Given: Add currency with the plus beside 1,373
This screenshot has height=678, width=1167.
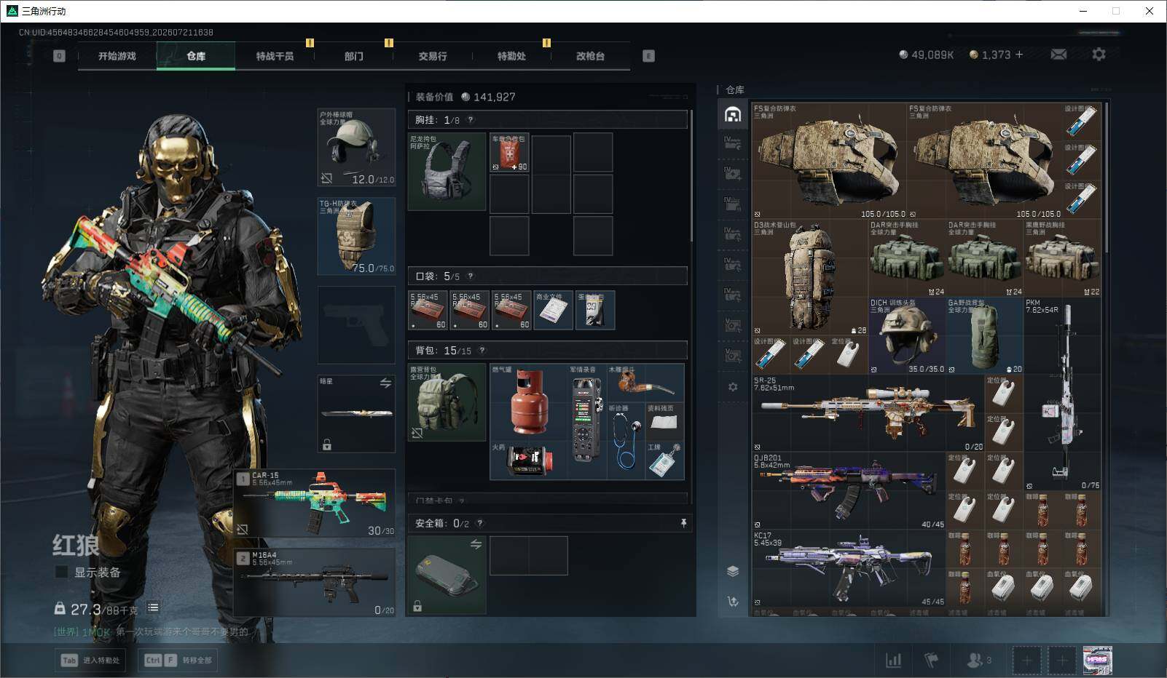Looking at the screenshot, I should click(1019, 55).
